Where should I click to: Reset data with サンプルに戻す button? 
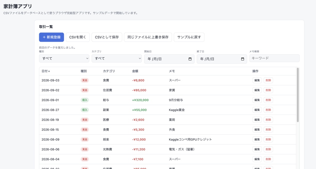[x=189, y=37]
